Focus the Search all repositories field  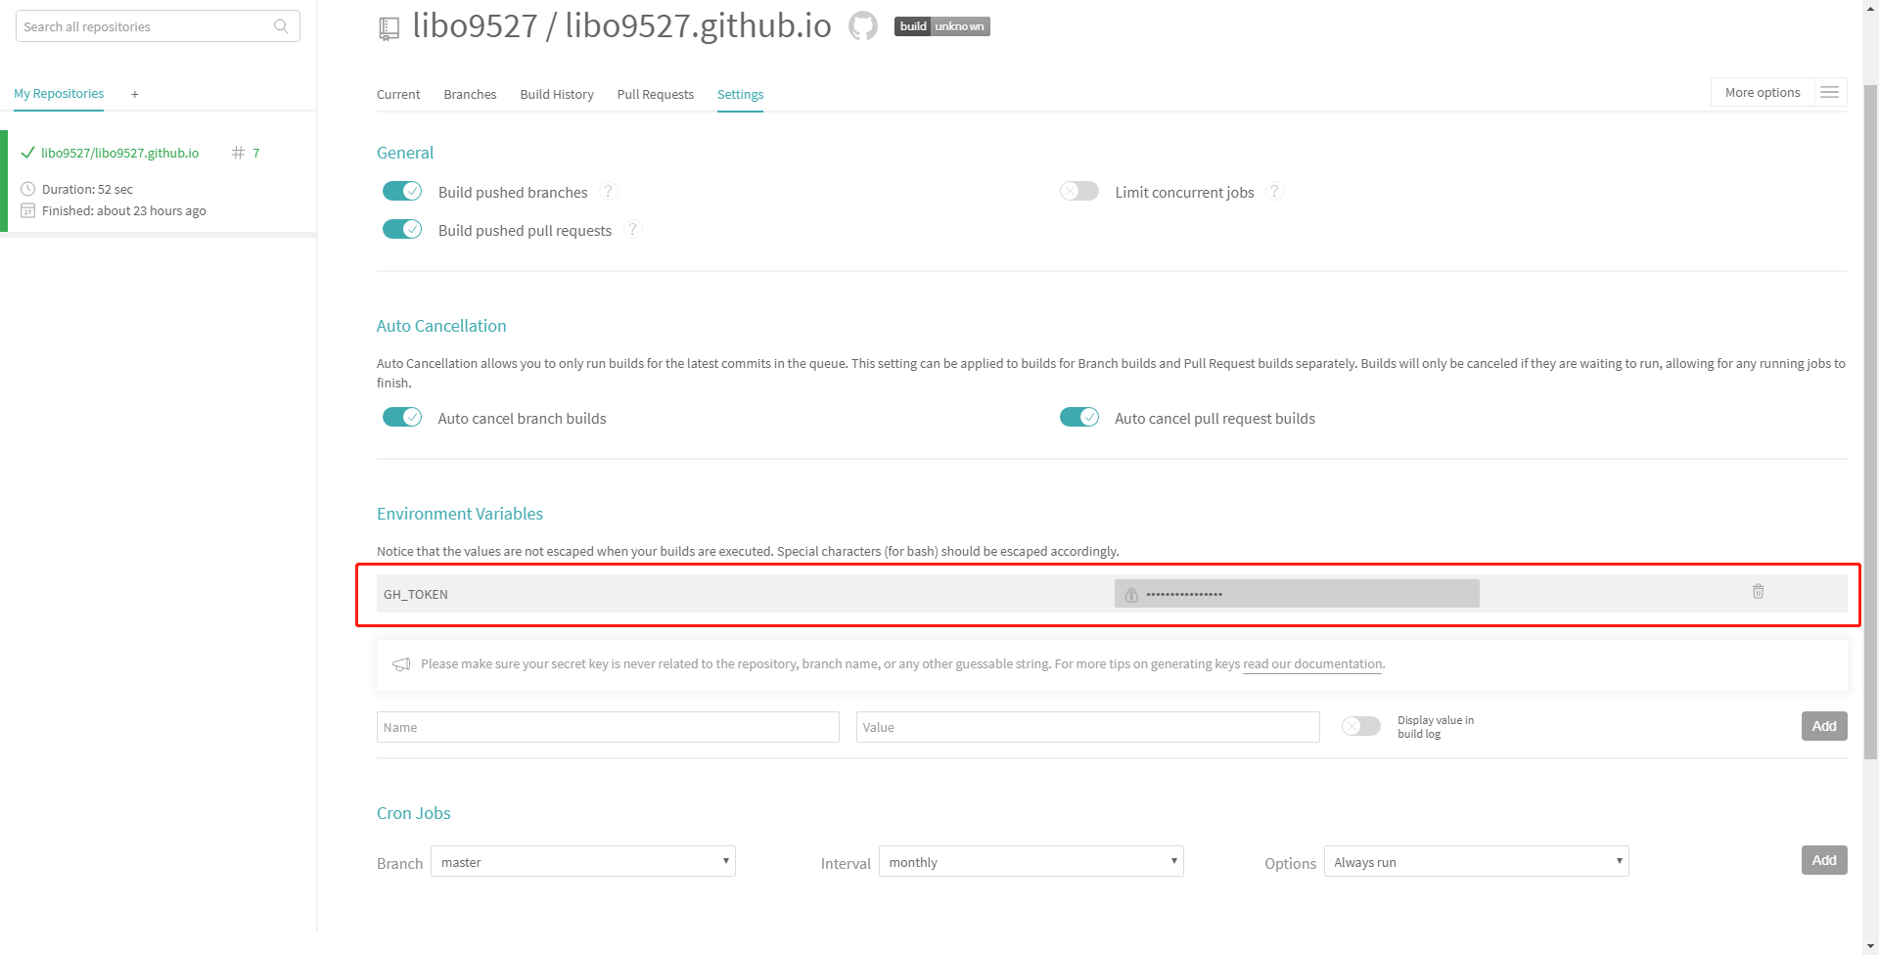(x=158, y=26)
